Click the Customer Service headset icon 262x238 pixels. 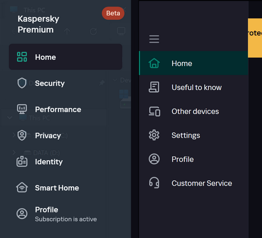(154, 183)
